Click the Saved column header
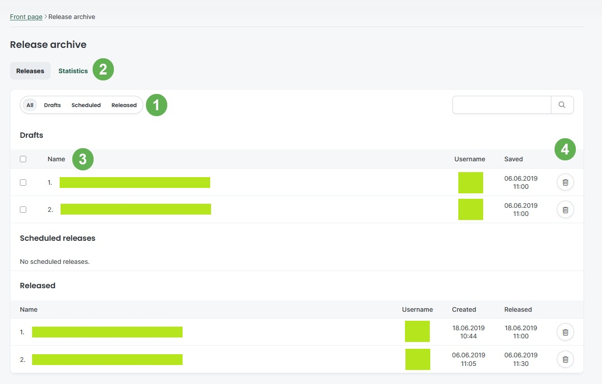 513,159
